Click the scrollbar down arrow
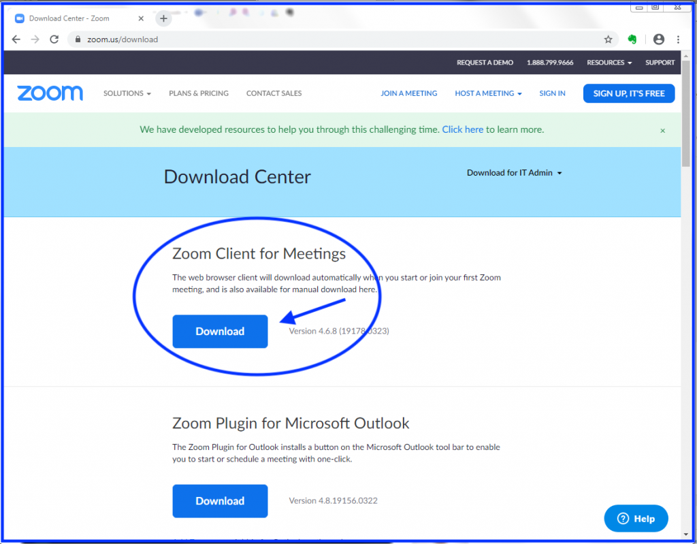 686,534
